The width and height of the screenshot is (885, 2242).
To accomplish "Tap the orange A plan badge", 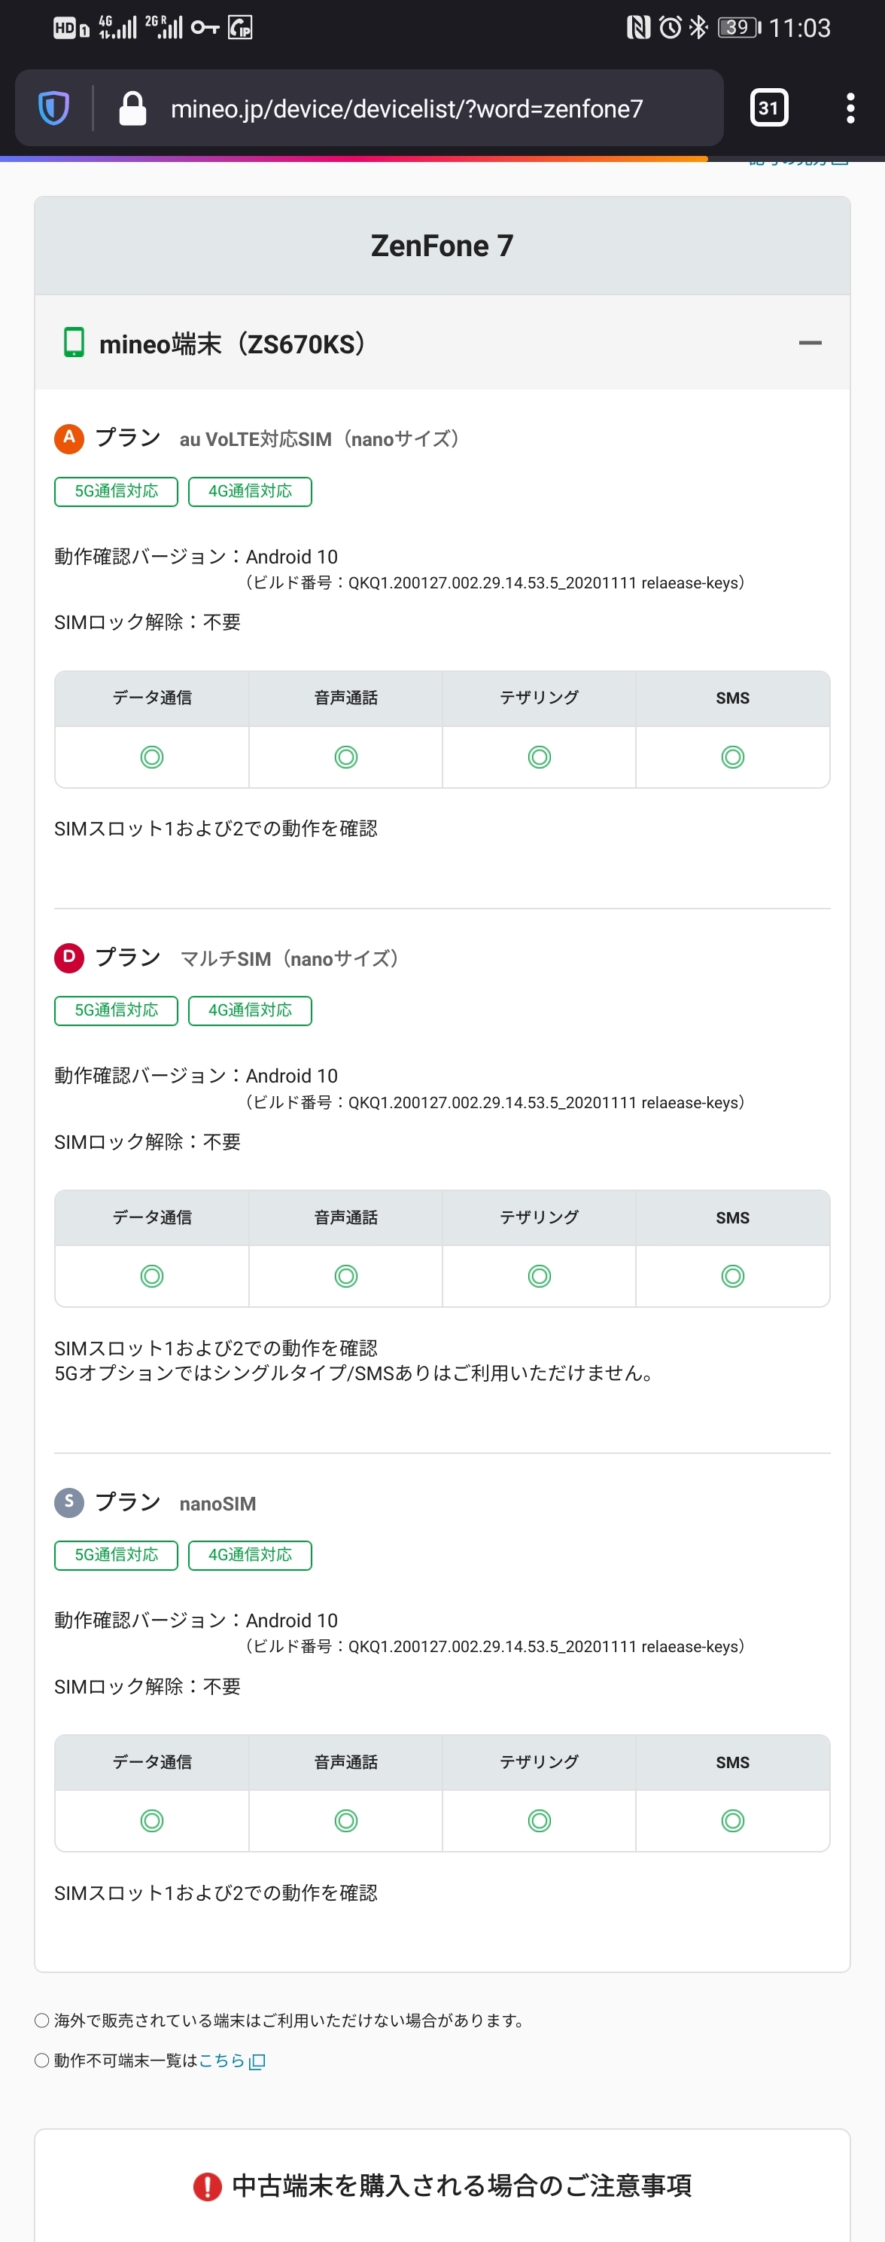I will [x=68, y=438].
